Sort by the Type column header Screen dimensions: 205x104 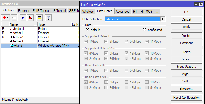coord(54,24)
